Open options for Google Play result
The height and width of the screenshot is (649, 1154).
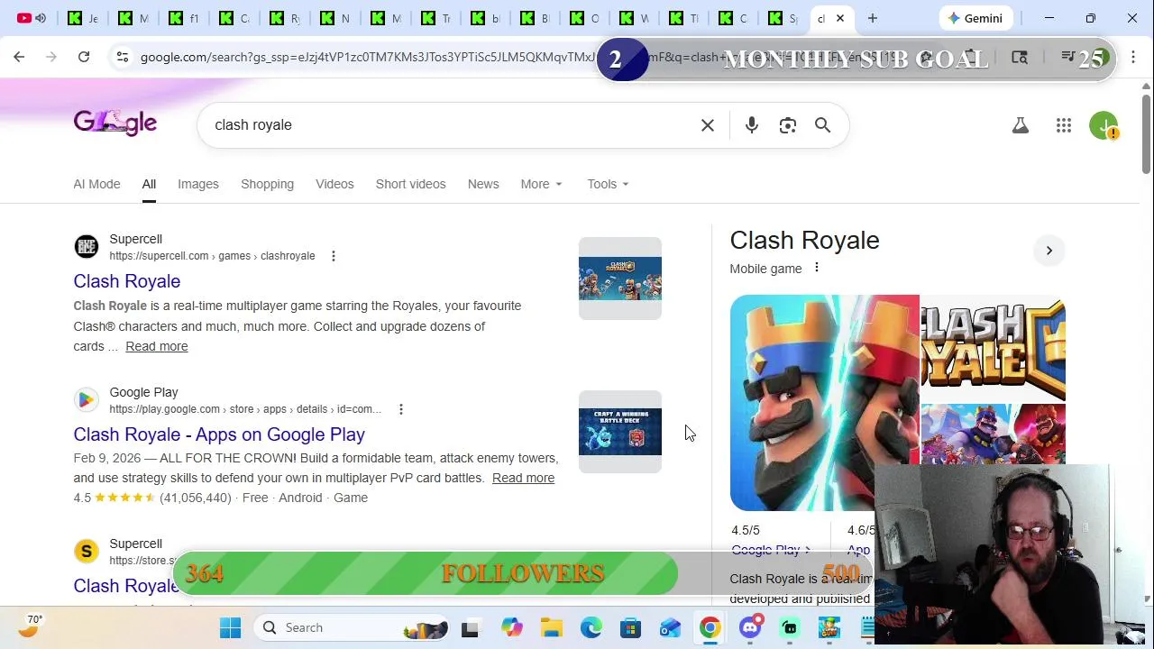tap(401, 409)
